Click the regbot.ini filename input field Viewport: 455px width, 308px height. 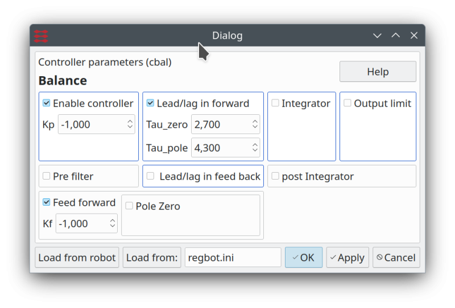point(233,257)
